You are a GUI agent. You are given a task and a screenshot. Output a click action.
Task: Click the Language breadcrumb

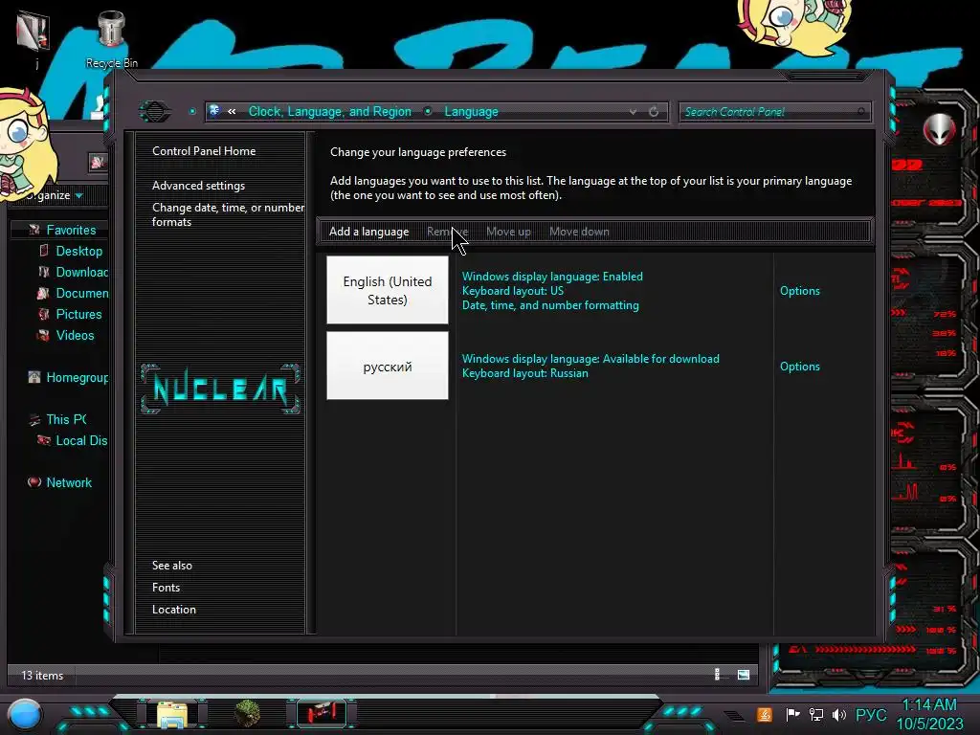pyautogui.click(x=471, y=111)
